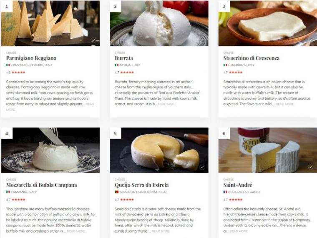Open the Burrata cheese photo
This screenshot has width=317, height=238.
pos(159,23)
